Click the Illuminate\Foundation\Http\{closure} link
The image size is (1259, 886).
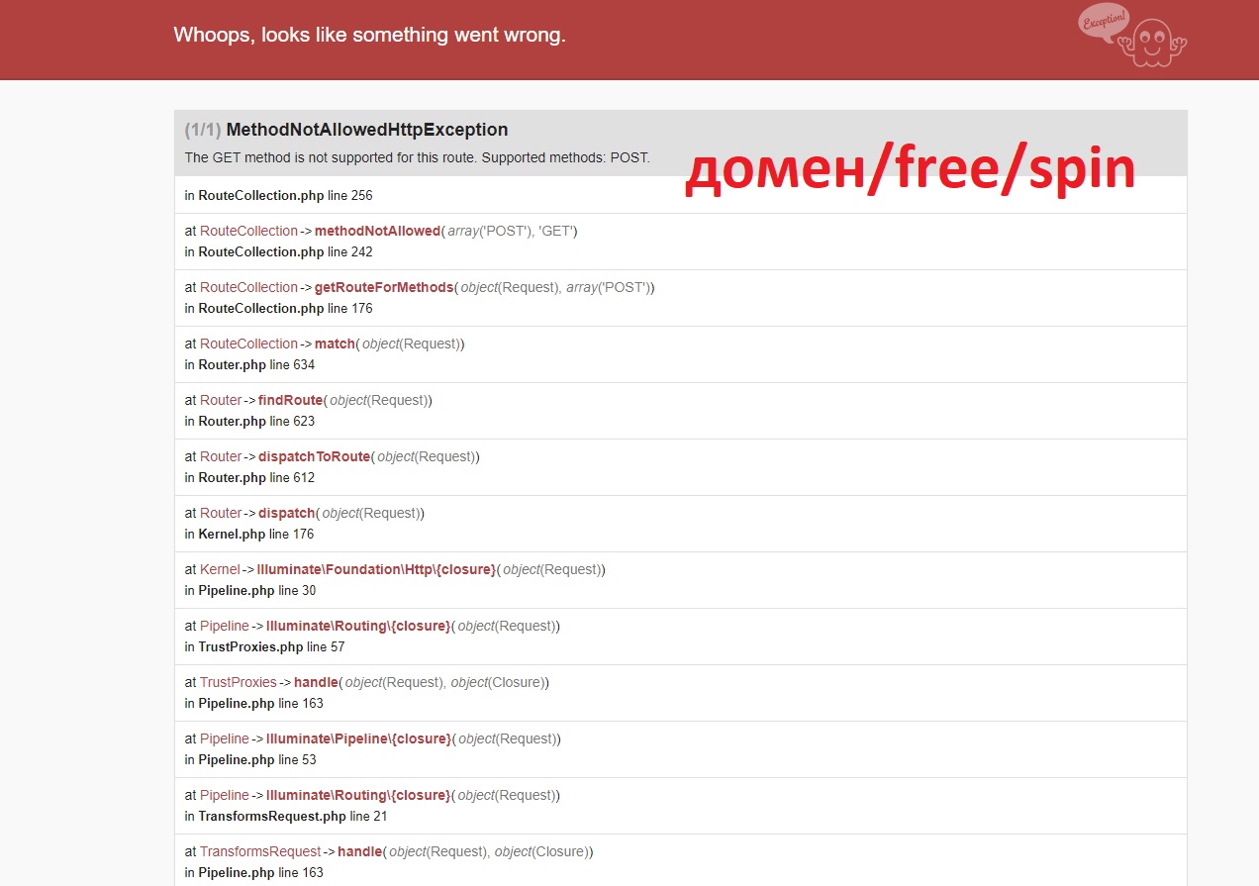coord(376,569)
